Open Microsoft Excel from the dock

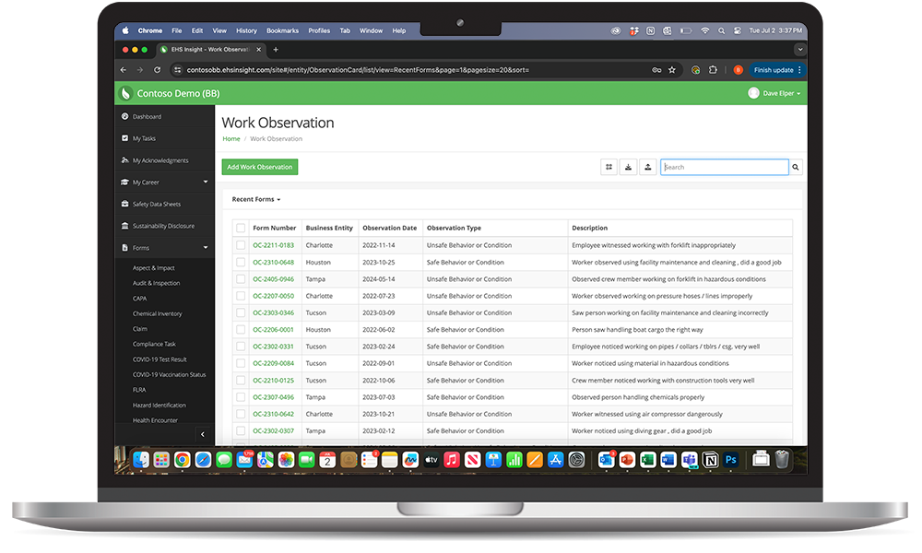tap(647, 460)
